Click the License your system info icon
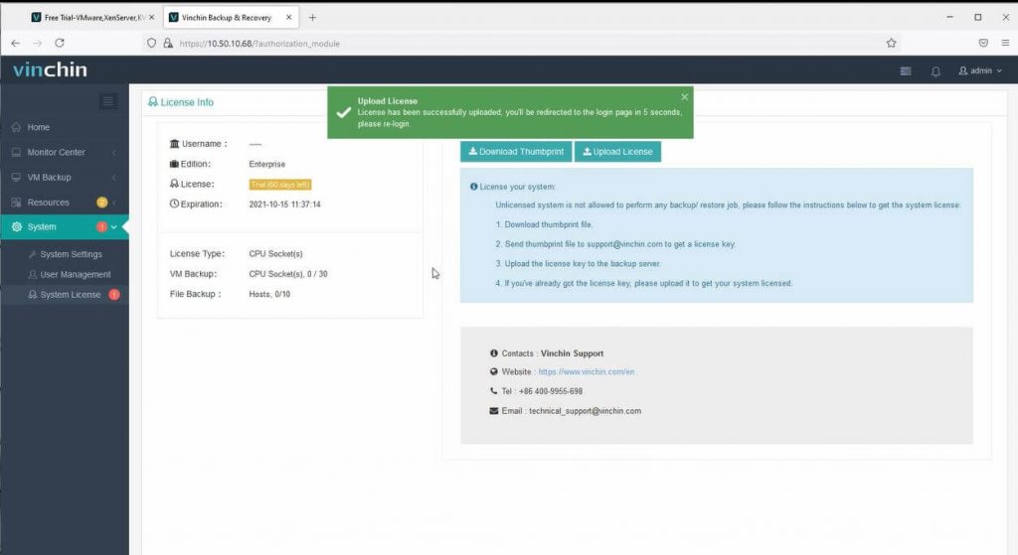The image size is (1018, 555). coord(474,187)
